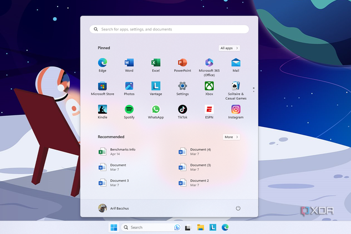Screen dimensions: 351x234
Task: Open Microsoft Store
Action: (103, 89)
